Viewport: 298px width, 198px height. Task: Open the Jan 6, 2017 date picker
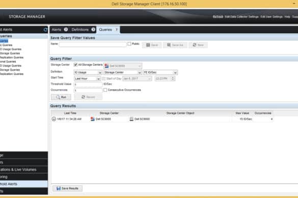pyautogui.click(x=137, y=79)
